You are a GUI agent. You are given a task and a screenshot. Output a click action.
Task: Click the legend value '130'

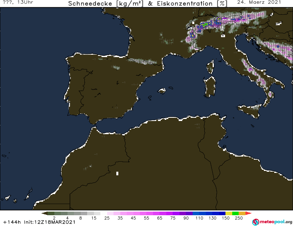213,218
